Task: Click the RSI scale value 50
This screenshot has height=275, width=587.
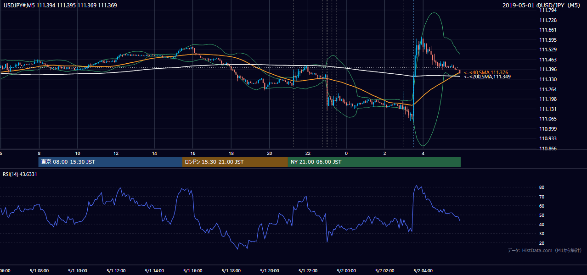Action: [x=542, y=215]
